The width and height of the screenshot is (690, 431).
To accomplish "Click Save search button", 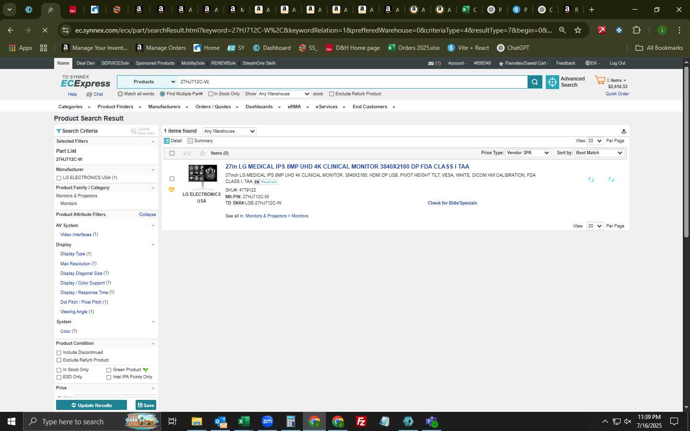I will pos(146,406).
